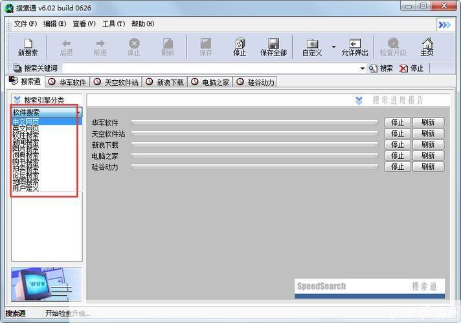
Task: Click the 软件搜索 category combo box
Action: tap(47, 112)
